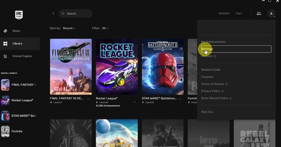This screenshot has width=281, height=147.
Task: Click FINAL FANTASY quick launch label
Action: pos(24,85)
